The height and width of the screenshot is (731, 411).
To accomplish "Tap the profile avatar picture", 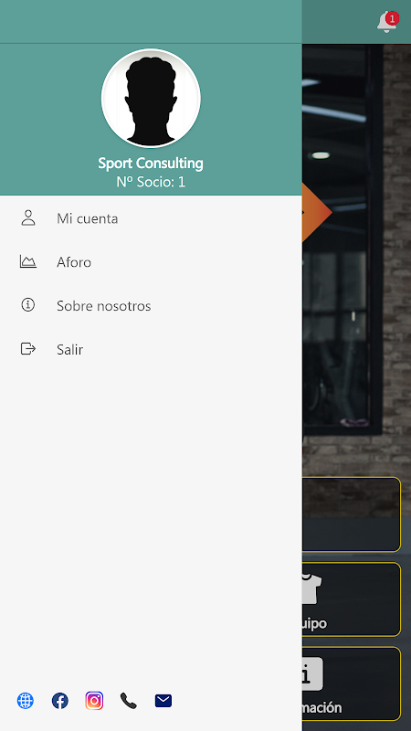I will pyautogui.click(x=151, y=98).
